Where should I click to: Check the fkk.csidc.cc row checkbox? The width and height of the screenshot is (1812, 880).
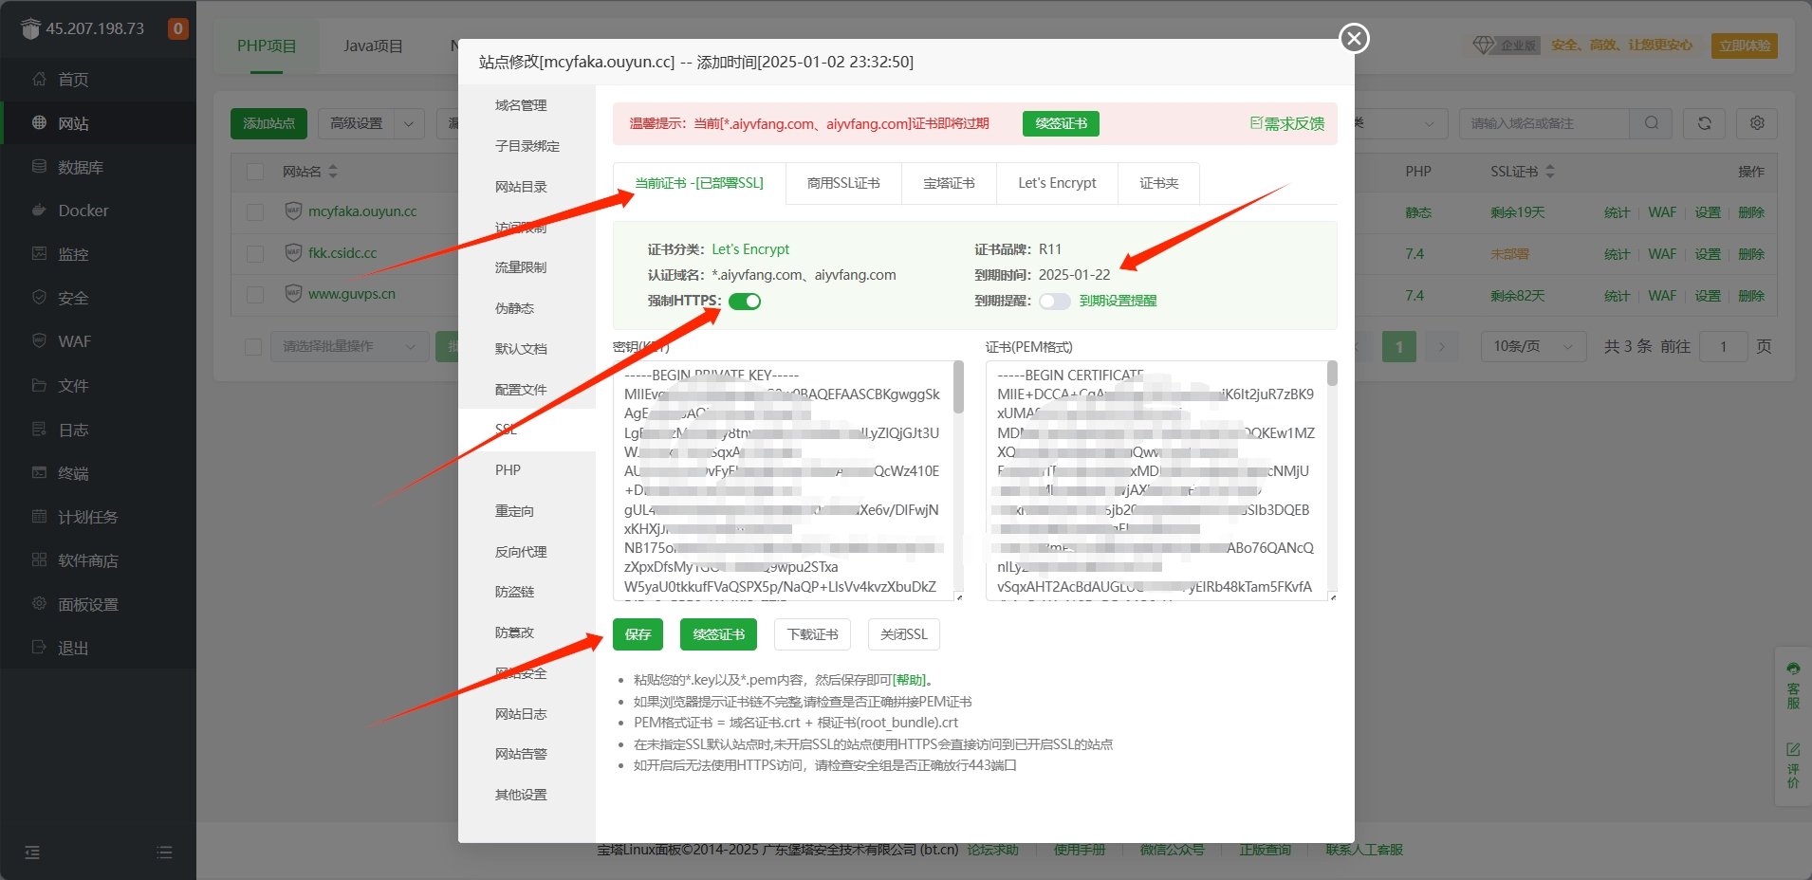tap(255, 254)
